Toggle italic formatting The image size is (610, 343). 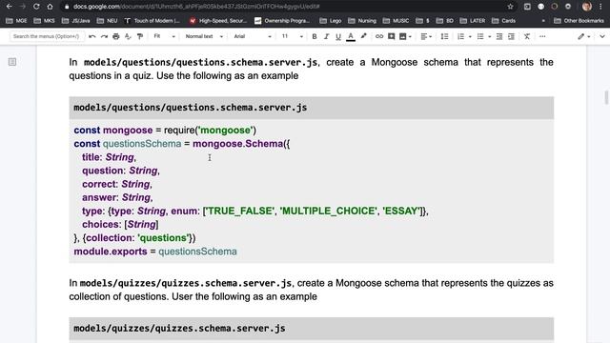click(326, 36)
